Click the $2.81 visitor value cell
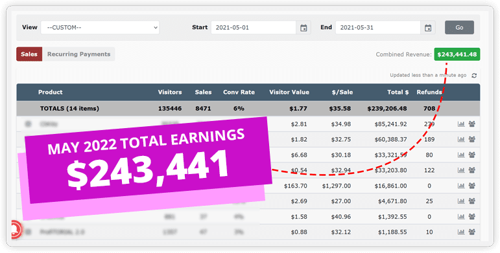Viewport: 500px width, 253px height. coord(299,124)
